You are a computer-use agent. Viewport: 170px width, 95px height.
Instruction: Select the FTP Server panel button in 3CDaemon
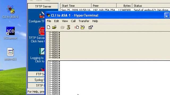click(x=36, y=74)
